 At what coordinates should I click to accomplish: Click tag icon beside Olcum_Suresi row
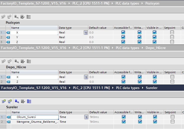coord(9,117)
